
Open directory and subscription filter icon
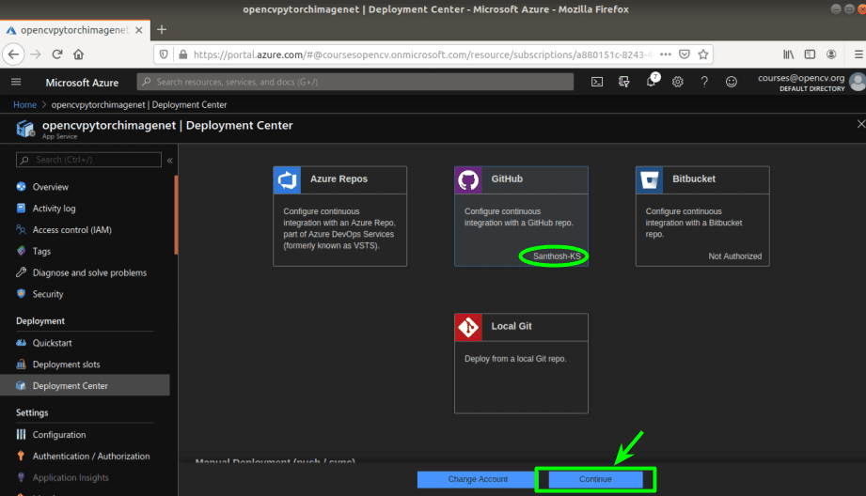624,82
